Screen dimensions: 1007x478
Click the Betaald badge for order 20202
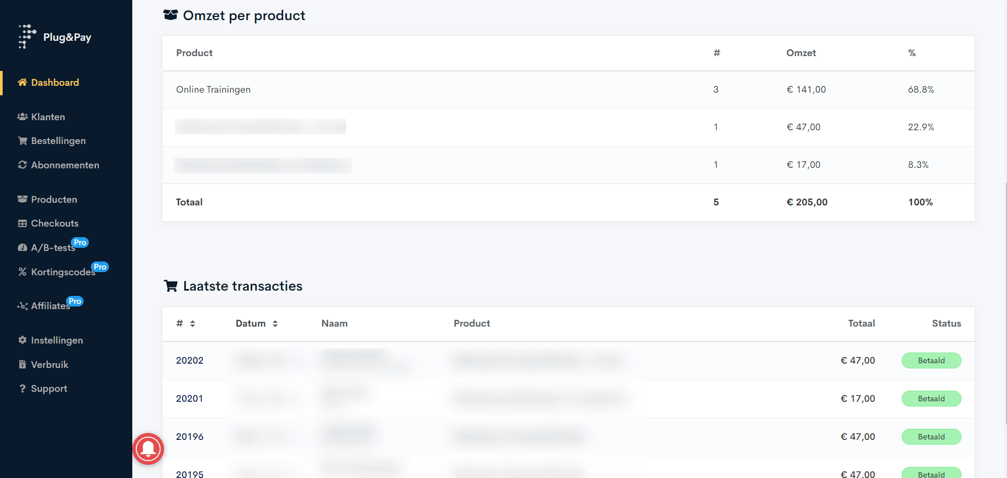tap(931, 360)
